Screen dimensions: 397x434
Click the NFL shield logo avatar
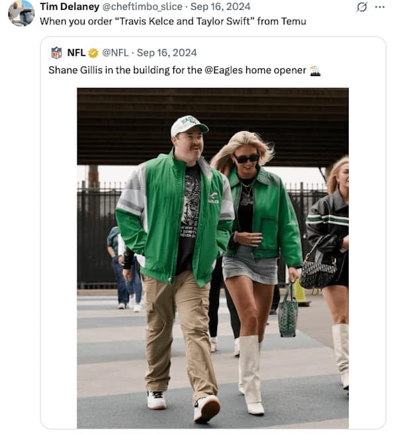56,53
